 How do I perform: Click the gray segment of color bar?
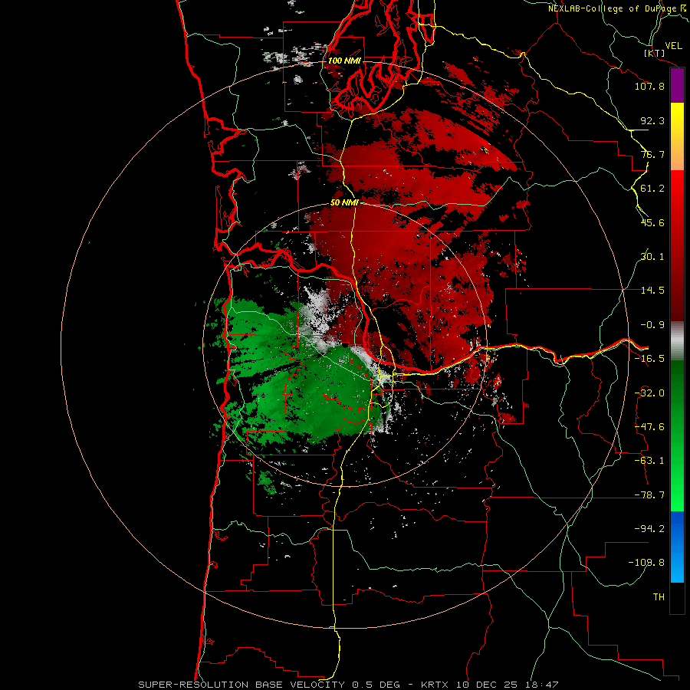point(677,340)
